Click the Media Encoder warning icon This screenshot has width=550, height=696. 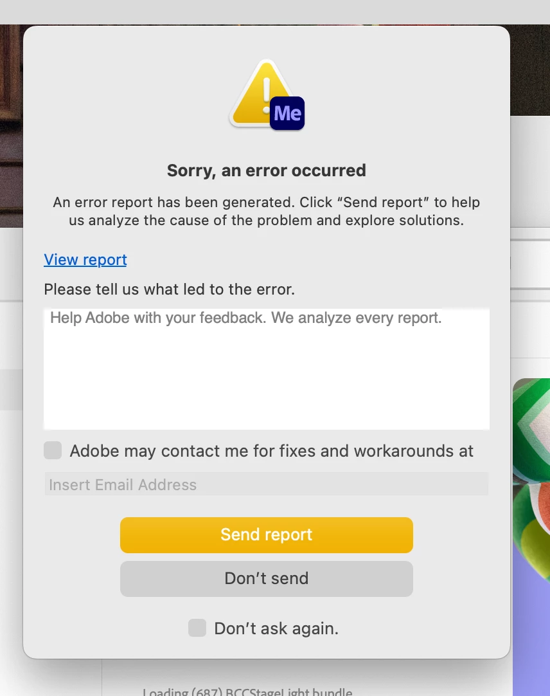click(267, 95)
